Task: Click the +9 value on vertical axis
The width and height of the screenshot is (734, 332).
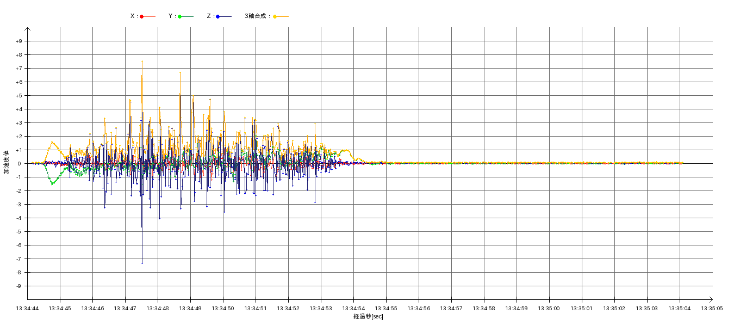Action: point(19,41)
